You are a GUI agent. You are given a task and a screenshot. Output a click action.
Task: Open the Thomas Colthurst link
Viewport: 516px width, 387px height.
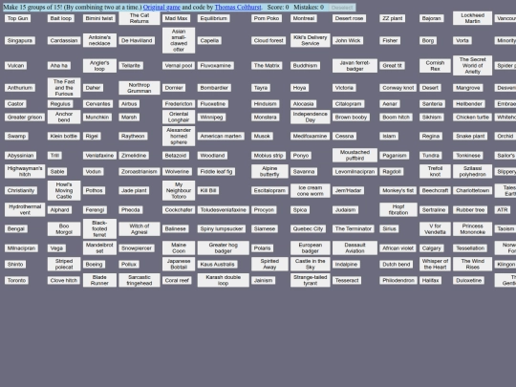point(238,7)
